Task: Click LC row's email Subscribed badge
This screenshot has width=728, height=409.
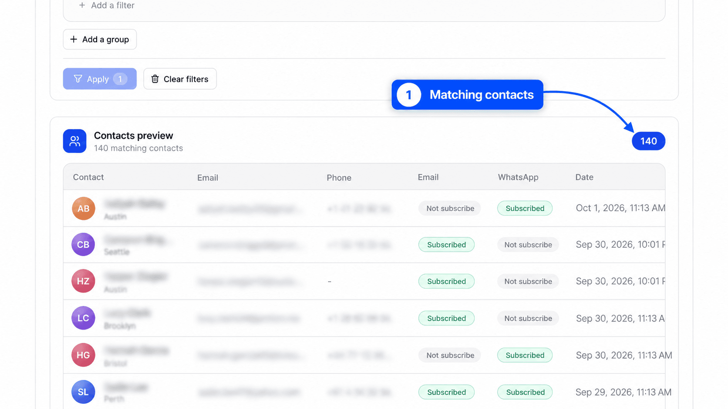Action: [446, 318]
